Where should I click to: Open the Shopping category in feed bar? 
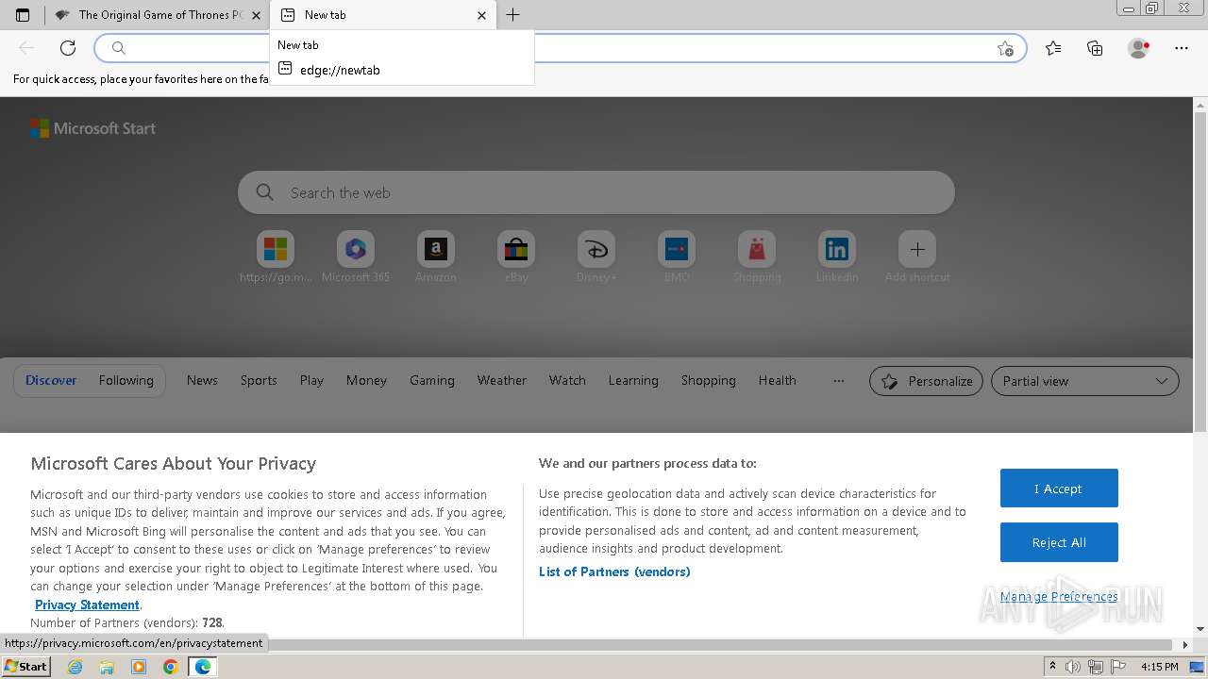pos(709,380)
